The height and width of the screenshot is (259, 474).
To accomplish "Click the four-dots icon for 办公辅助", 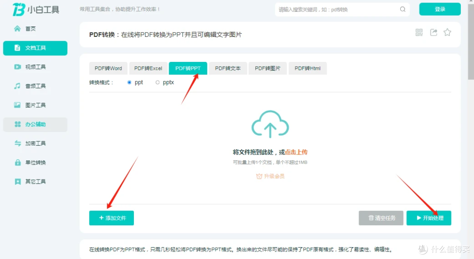I will coord(18,124).
